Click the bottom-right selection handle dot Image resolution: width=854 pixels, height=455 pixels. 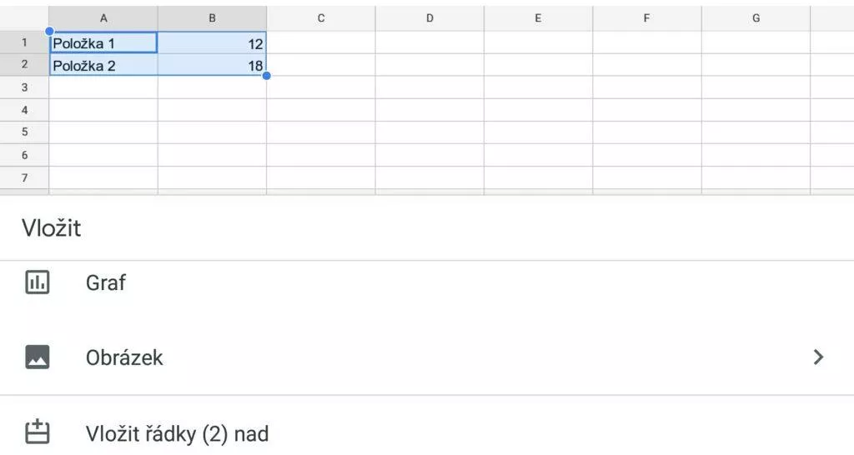coord(266,76)
